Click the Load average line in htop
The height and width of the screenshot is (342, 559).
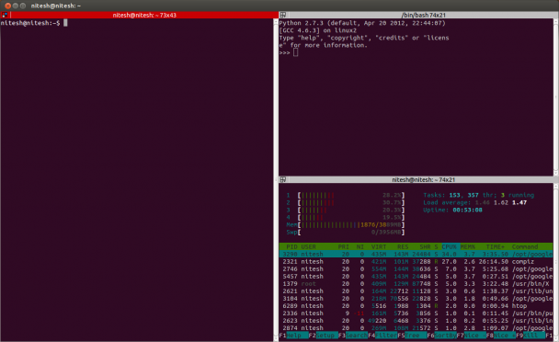[474, 202]
